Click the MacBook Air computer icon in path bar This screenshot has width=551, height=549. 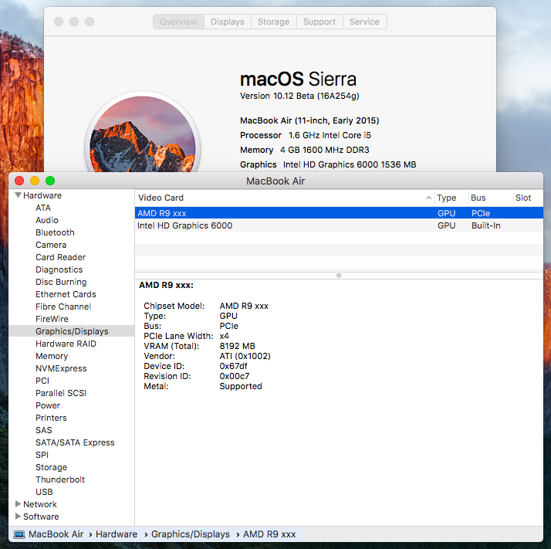(19, 534)
